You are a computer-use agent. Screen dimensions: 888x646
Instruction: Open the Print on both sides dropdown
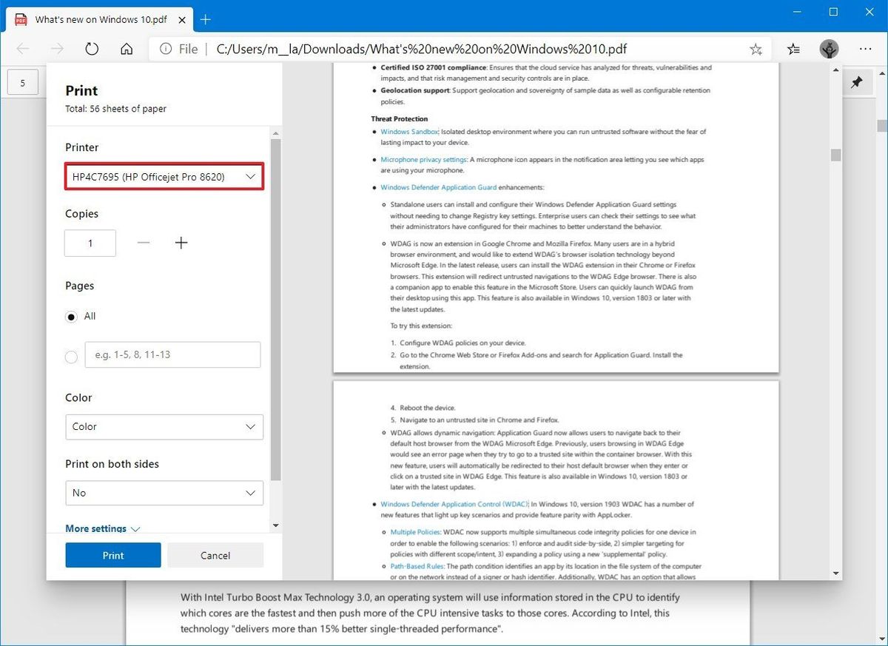(x=164, y=493)
